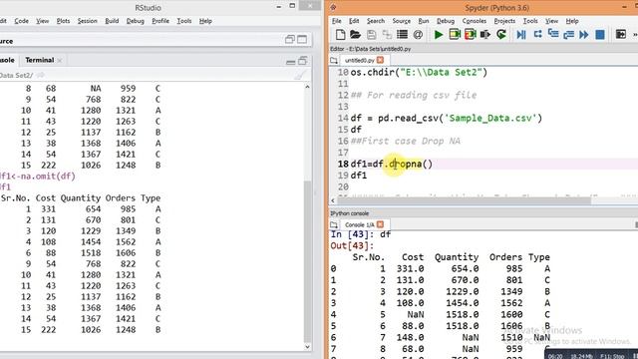The image size is (638, 359).
Task: Run the selection or current line icon
Action: coord(485,35)
